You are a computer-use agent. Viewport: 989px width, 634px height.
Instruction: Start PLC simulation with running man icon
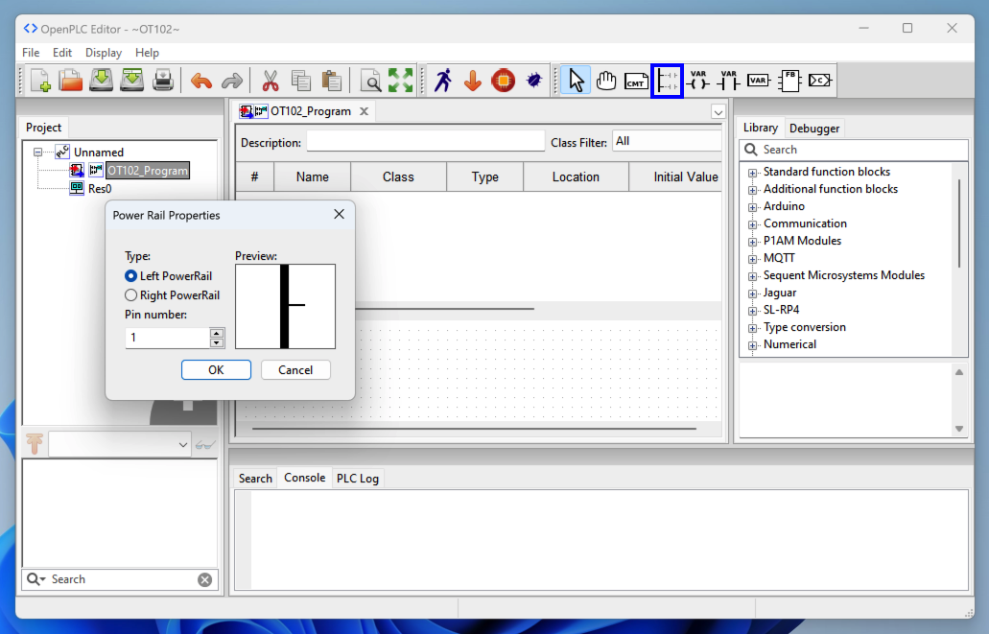(x=442, y=81)
